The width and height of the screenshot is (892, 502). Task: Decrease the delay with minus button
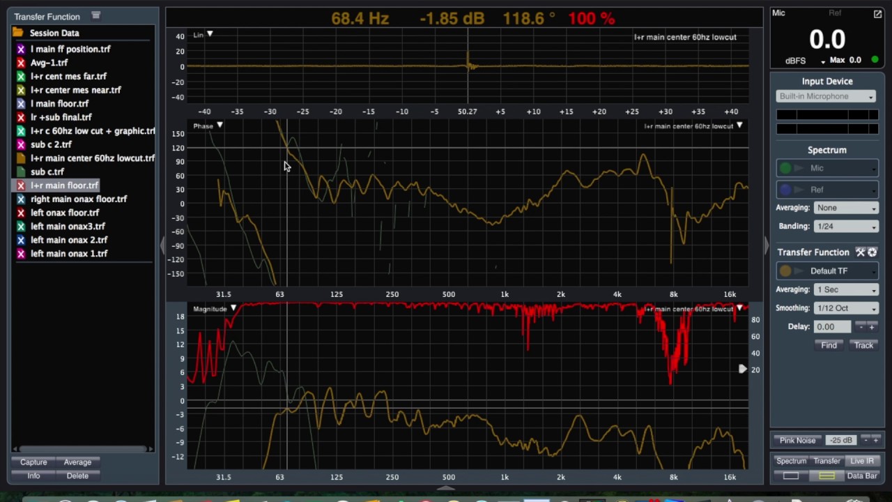tap(861, 326)
